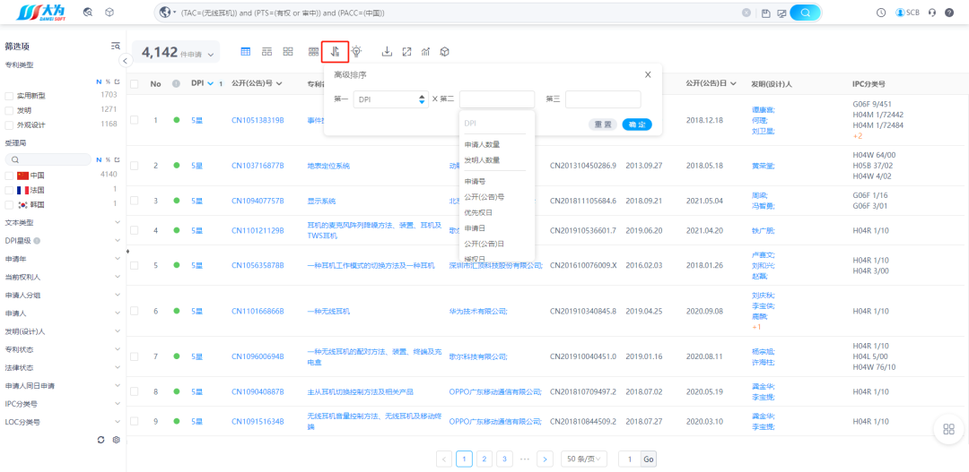Check the 韩国 office checkbox
969x472 pixels.
point(9,204)
